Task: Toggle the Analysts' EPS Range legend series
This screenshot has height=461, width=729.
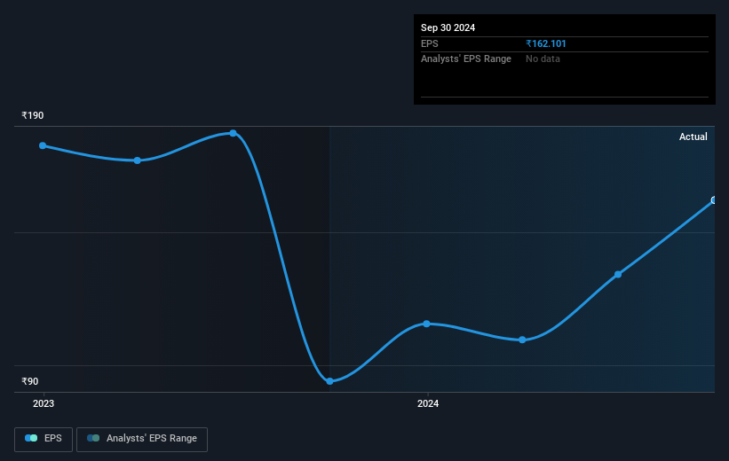Action: 142,439
